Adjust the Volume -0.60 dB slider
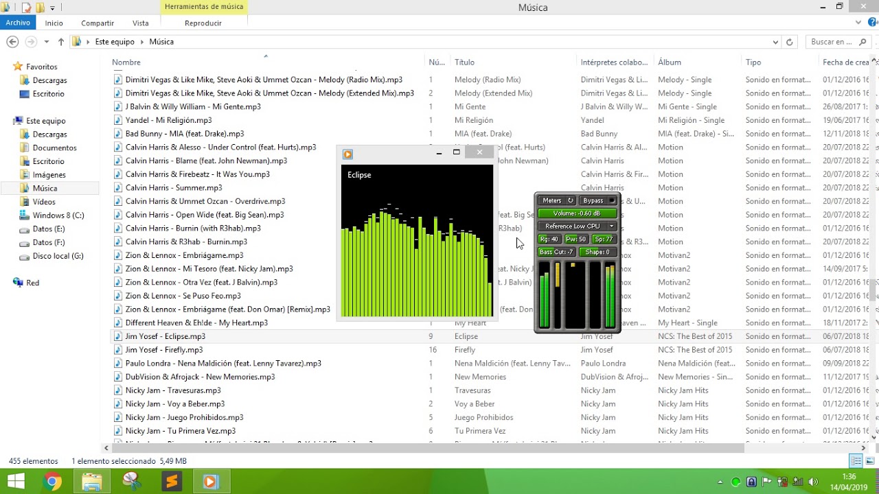The height and width of the screenshot is (494, 879). [577, 213]
